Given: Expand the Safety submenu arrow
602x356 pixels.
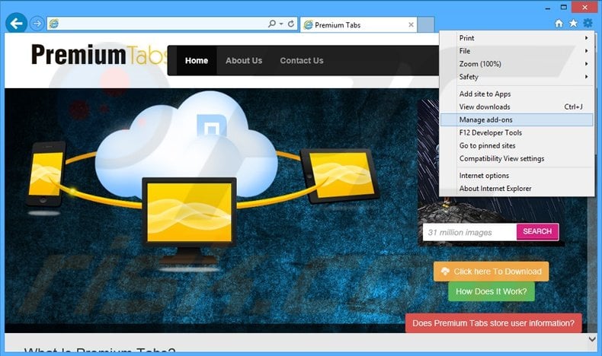Looking at the screenshot, I should [x=586, y=77].
